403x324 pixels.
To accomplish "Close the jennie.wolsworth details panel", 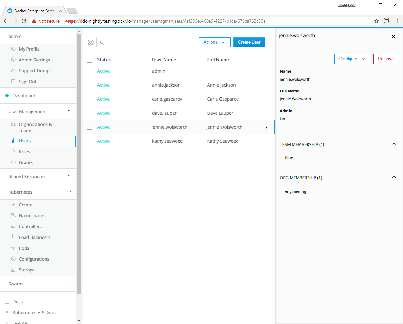I will pos(393,37).
